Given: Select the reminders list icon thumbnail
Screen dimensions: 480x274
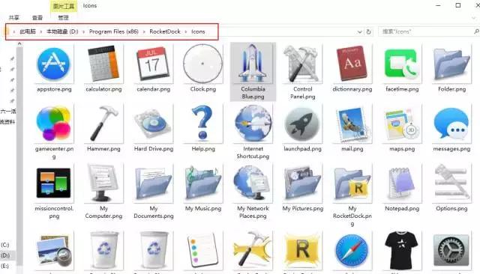Looking at the screenshot, I should point(203,251).
